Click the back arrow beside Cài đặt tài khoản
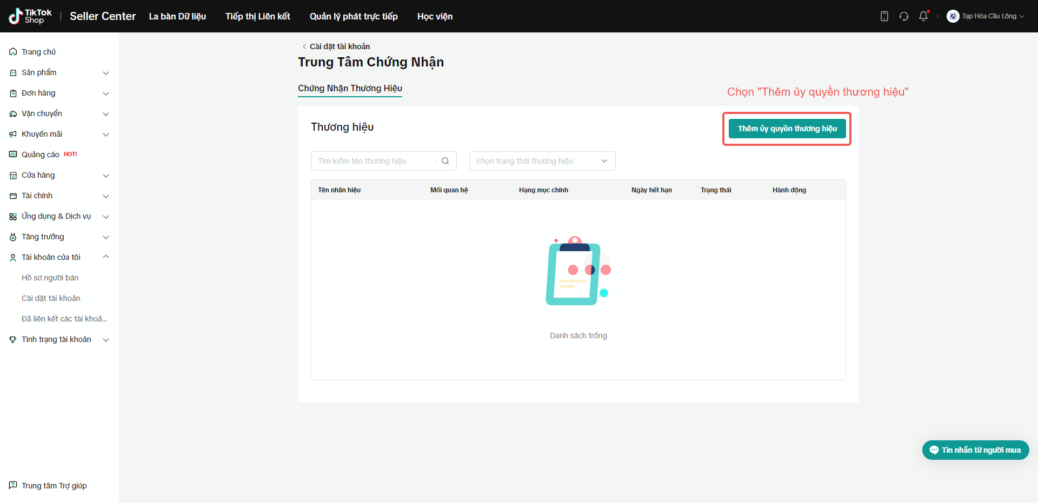The width and height of the screenshot is (1038, 503). [304, 46]
